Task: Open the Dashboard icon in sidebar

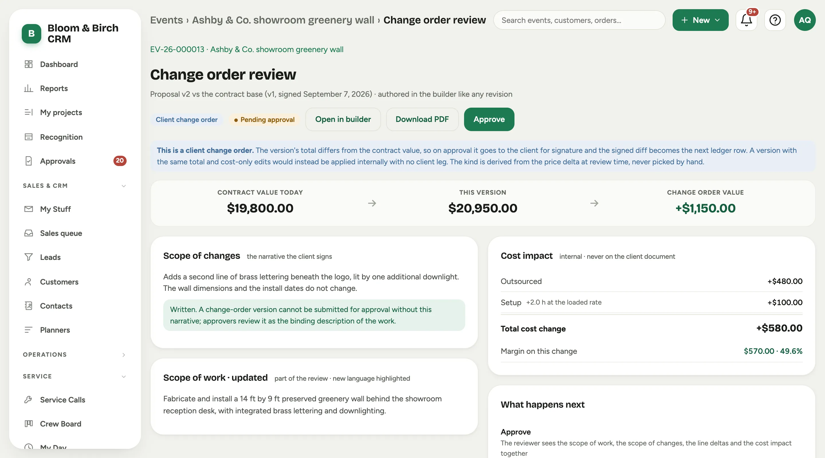Action: [x=29, y=64]
